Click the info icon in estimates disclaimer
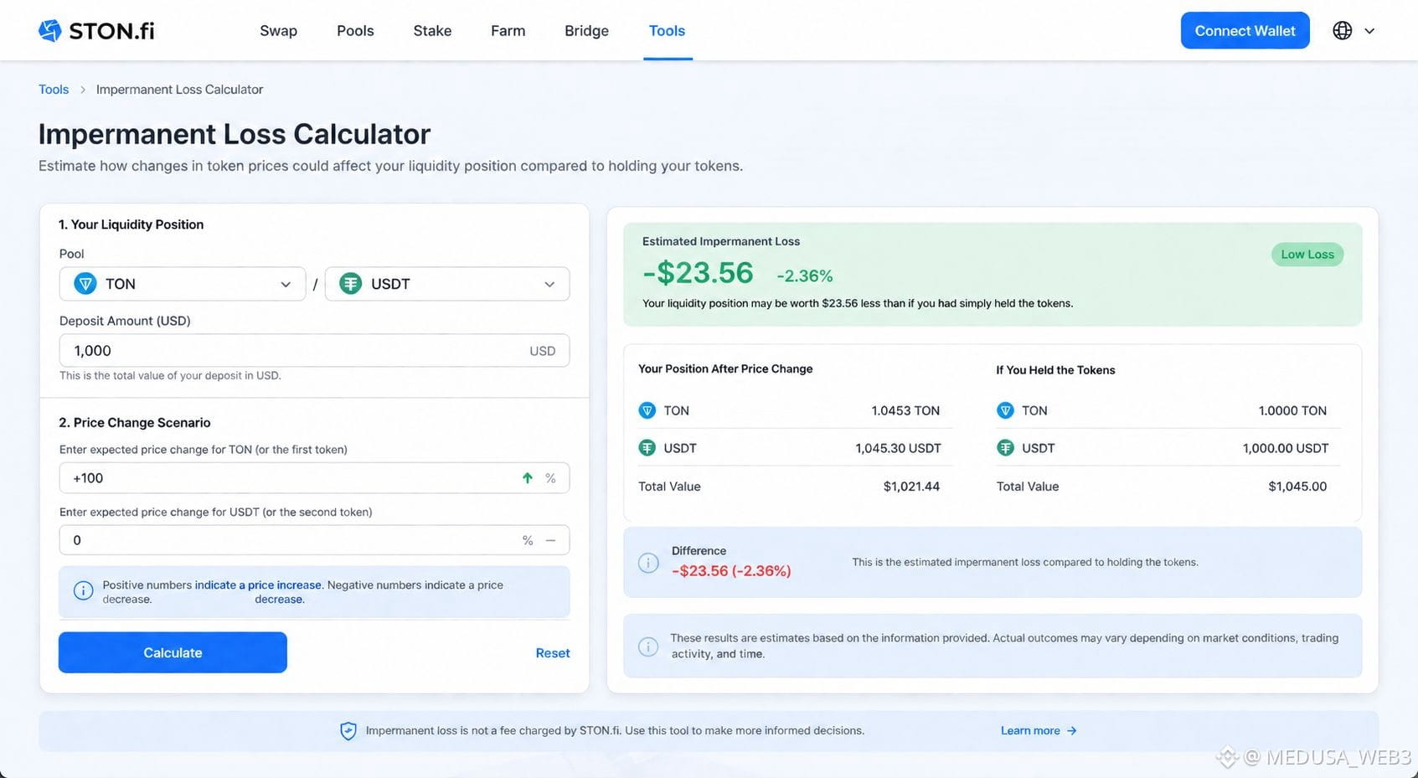1418x778 pixels. (648, 646)
